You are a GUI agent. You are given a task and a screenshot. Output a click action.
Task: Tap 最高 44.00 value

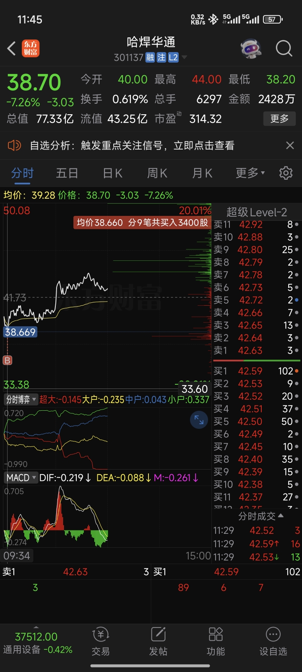tap(206, 79)
